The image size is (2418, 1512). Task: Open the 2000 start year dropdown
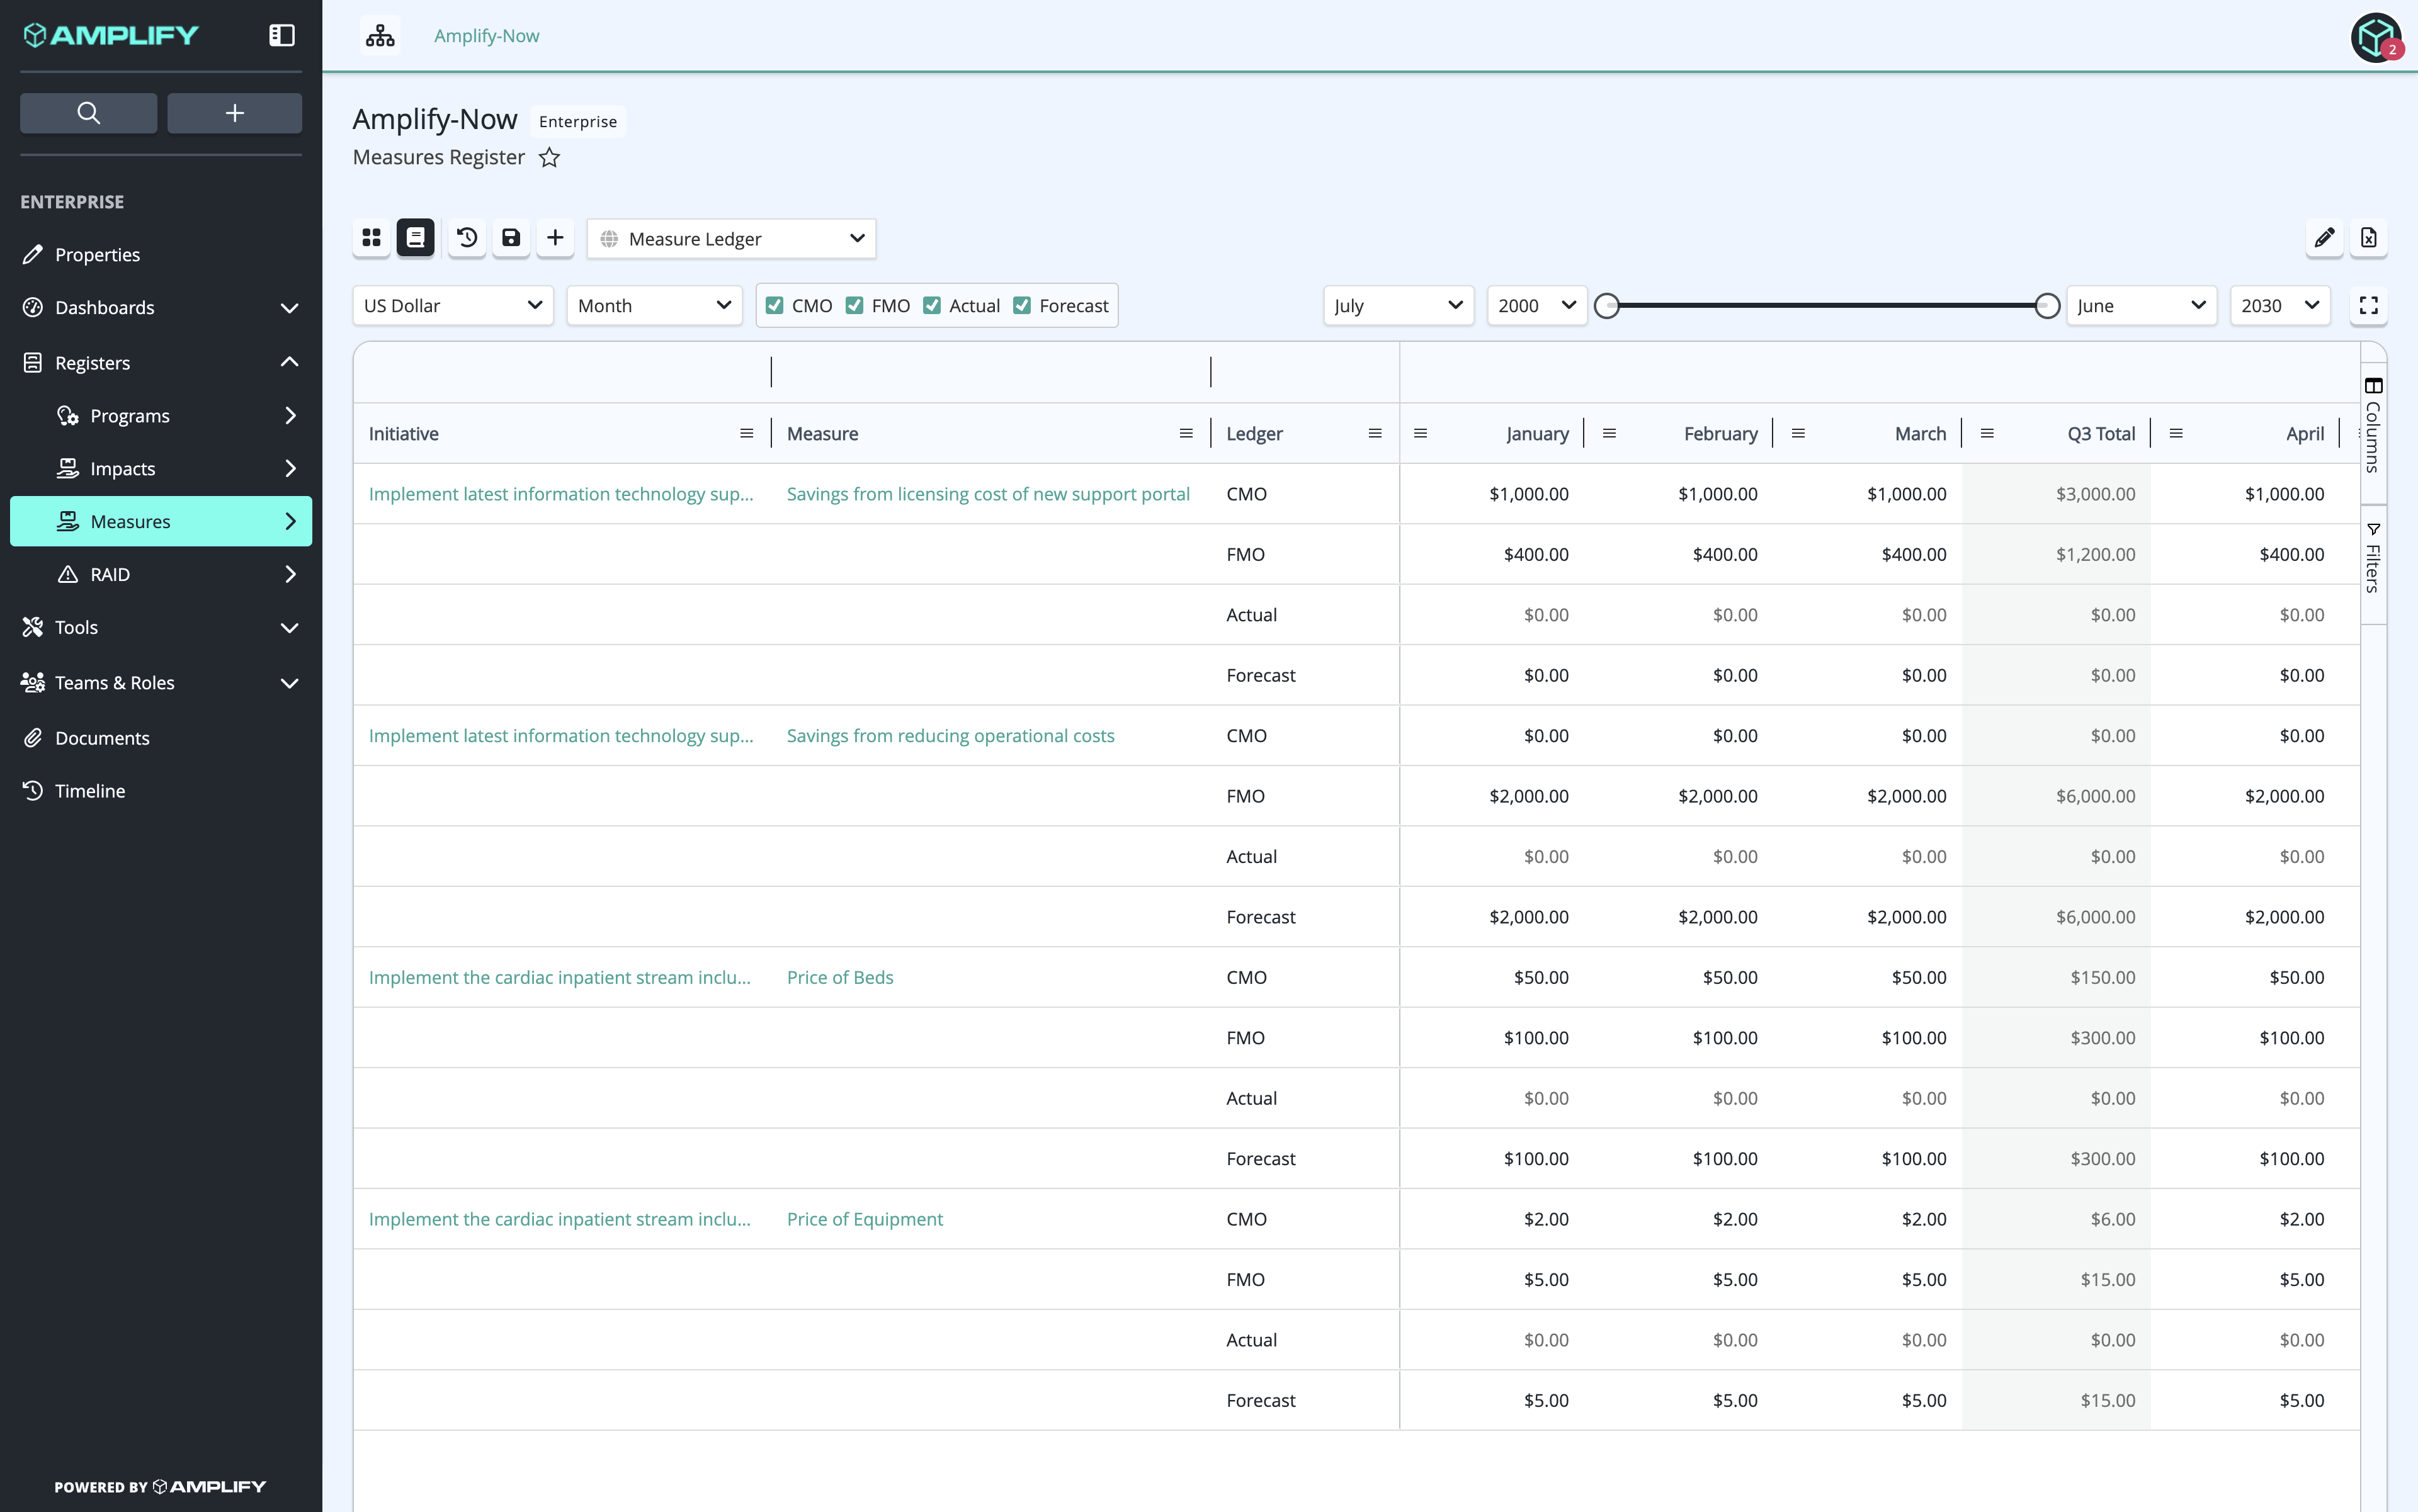[1536, 306]
